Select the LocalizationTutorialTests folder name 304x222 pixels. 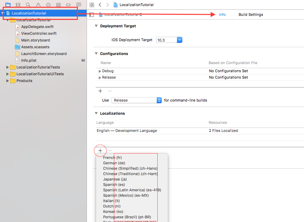coord(38,67)
